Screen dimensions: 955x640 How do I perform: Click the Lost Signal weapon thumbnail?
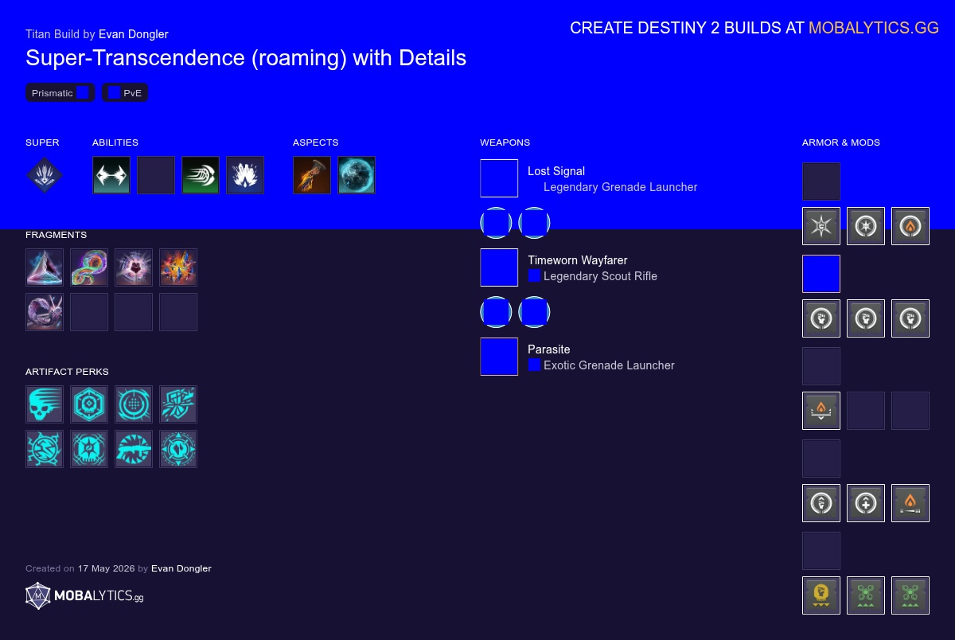pyautogui.click(x=499, y=178)
